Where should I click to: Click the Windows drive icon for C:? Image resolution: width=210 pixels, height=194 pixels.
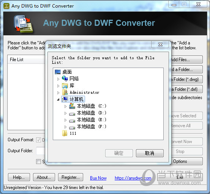pyautogui.click(x=72, y=106)
